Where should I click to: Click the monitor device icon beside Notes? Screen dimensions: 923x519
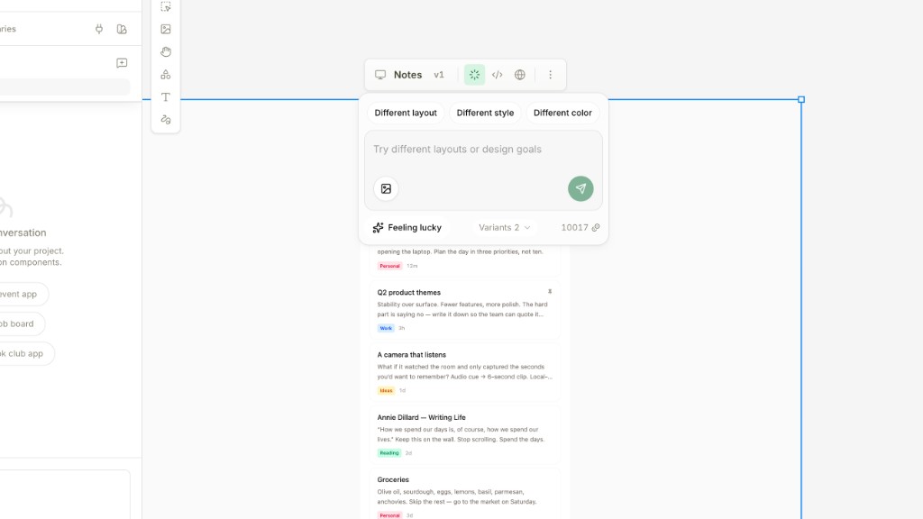pos(380,75)
